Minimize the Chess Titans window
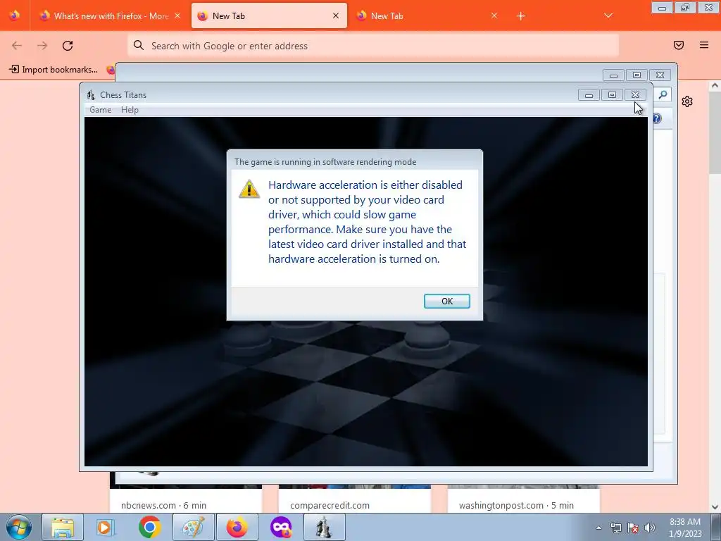The height and width of the screenshot is (541, 721). pos(589,95)
